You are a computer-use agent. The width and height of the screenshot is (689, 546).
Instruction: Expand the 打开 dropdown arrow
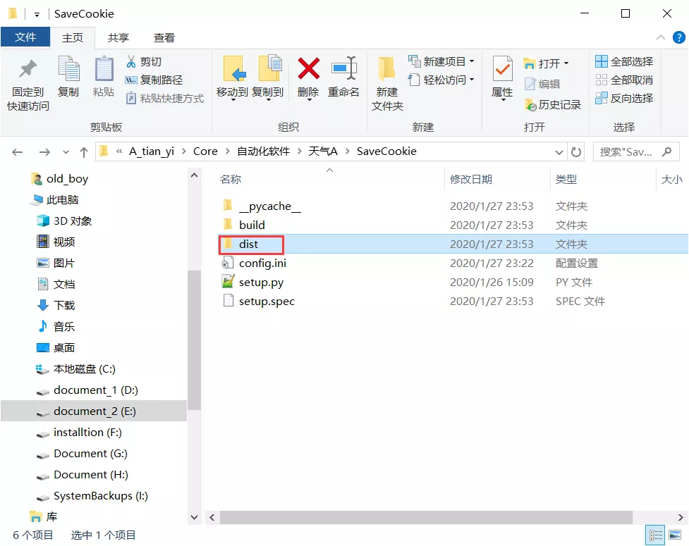[x=566, y=63]
